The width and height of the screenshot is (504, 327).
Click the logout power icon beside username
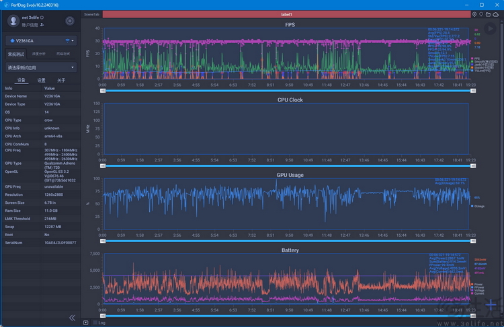click(42, 17)
